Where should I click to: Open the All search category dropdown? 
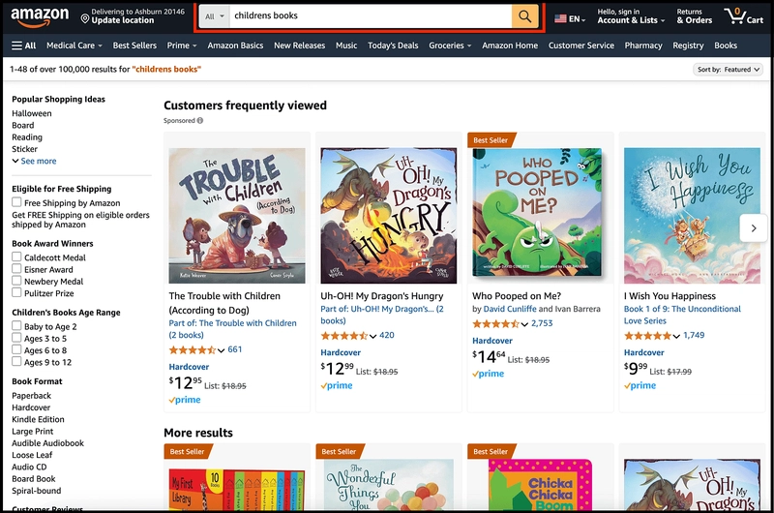(216, 16)
